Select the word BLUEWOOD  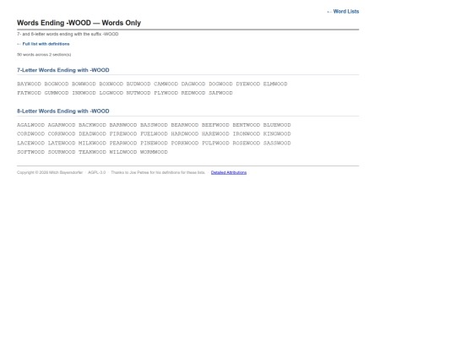(x=277, y=125)
